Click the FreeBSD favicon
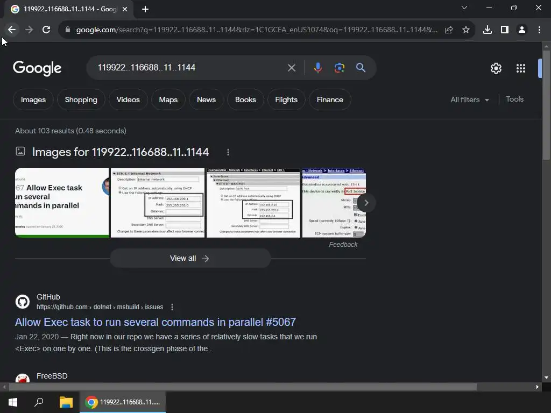 coord(23,379)
